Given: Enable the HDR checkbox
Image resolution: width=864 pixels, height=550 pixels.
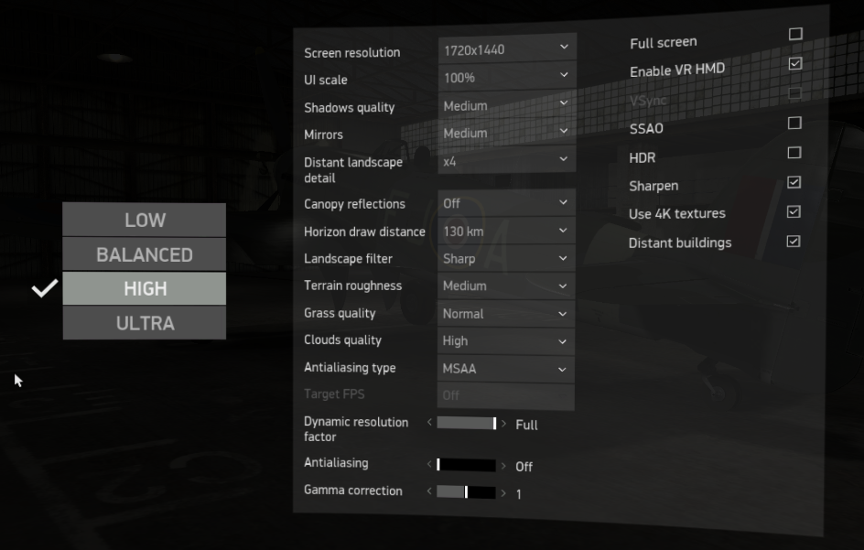Looking at the screenshot, I should pos(794,153).
